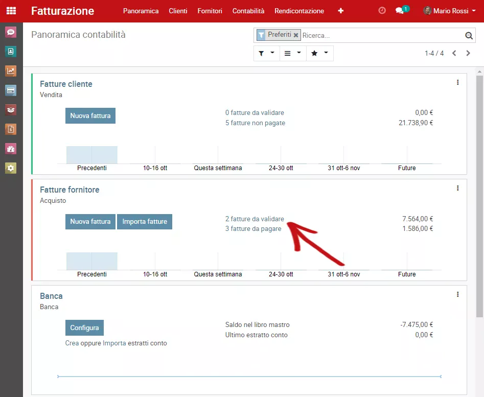Click Nuova fattura in Fatture fornitore
Image resolution: width=484 pixels, height=397 pixels.
click(x=90, y=221)
